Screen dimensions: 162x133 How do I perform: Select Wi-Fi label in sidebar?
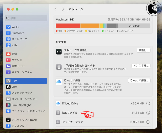(x=15, y=27)
